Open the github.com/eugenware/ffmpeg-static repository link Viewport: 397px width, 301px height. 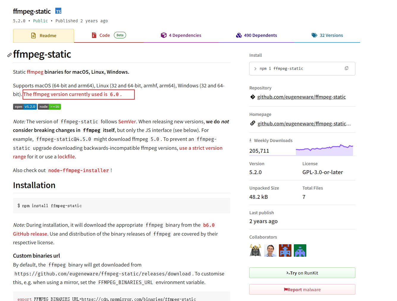tap(301, 97)
